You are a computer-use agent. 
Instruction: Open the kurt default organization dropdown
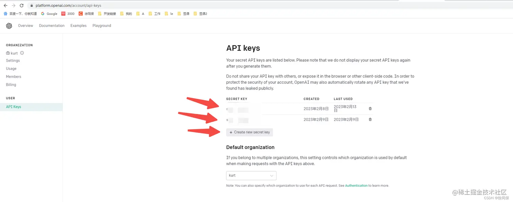pyautogui.click(x=251, y=176)
